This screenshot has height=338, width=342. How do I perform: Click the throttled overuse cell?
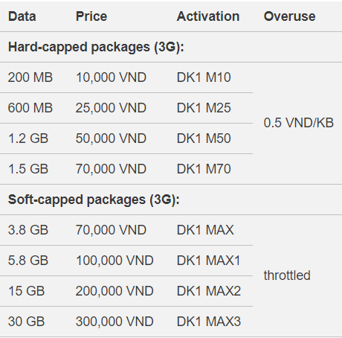click(287, 275)
